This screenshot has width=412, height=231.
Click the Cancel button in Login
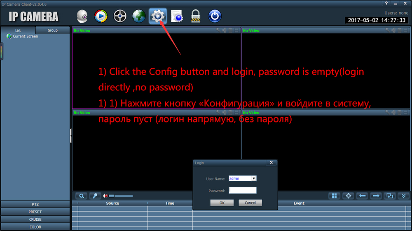click(250, 203)
